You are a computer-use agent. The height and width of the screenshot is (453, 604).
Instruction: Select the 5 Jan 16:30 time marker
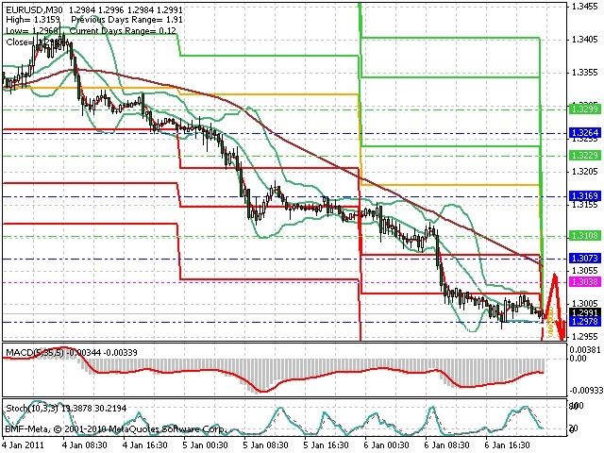[327, 445]
